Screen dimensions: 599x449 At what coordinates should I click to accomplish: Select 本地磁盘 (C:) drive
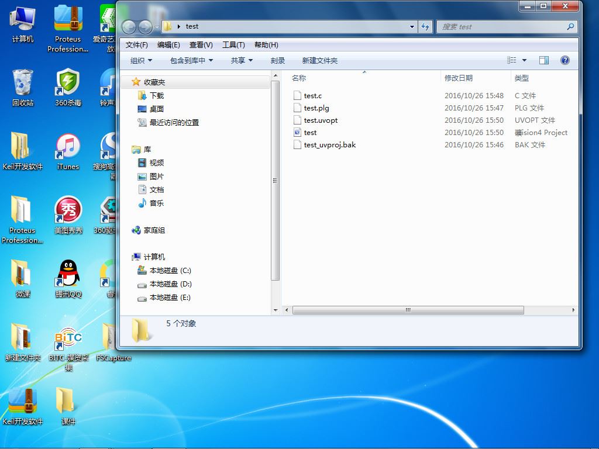pos(170,270)
